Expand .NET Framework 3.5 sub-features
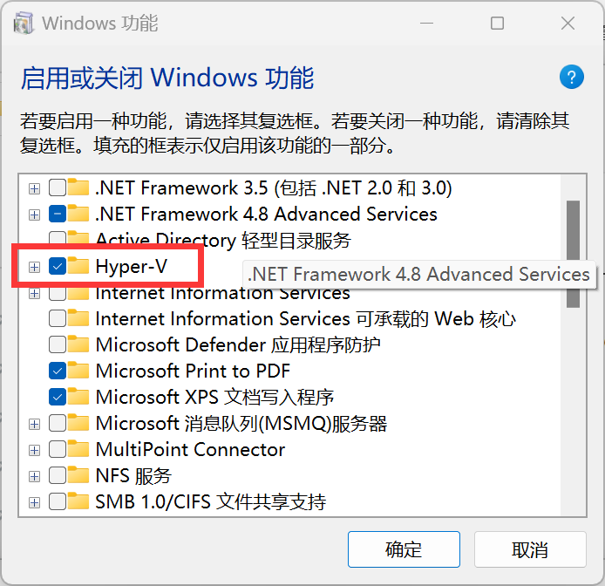Screen dimensions: 605x586 [34, 187]
